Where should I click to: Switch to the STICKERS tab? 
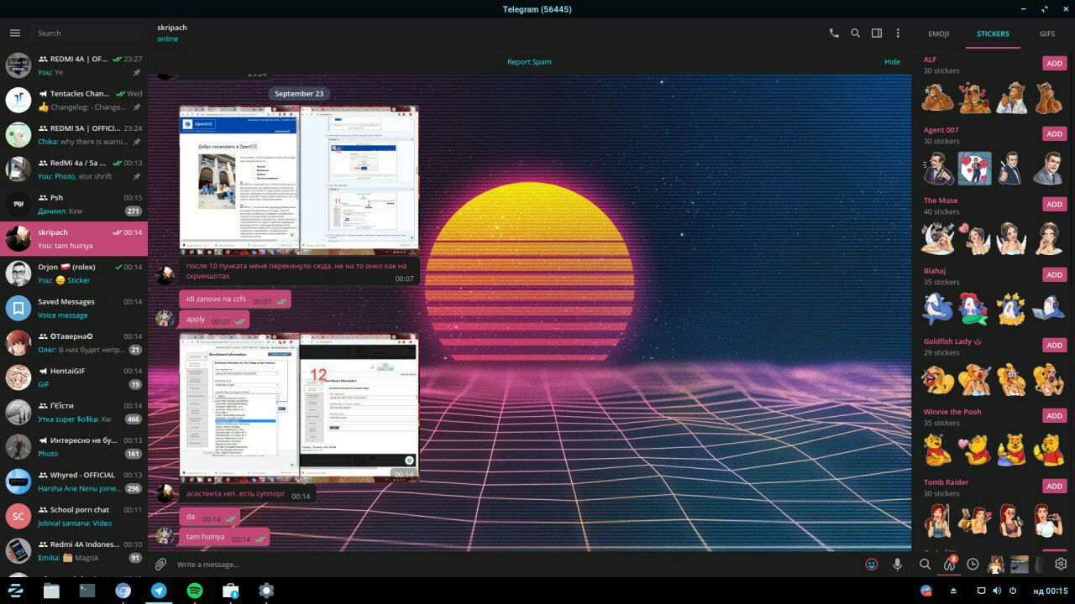993,34
